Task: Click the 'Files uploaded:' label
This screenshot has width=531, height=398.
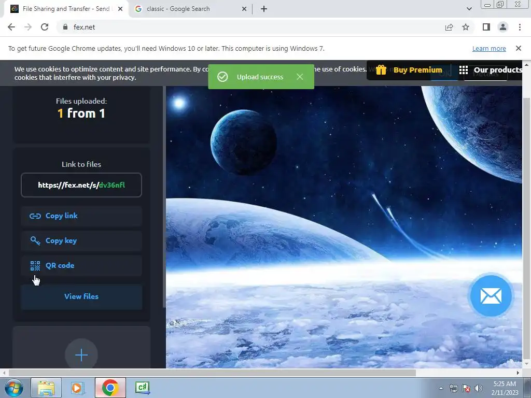Action: click(x=81, y=101)
